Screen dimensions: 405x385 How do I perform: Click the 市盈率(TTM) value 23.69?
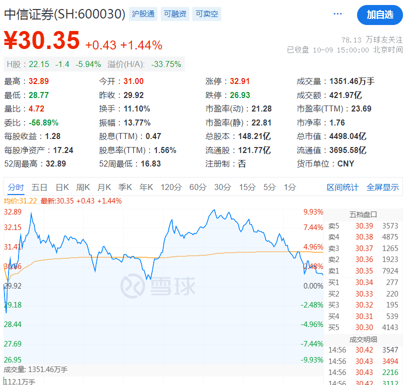361,108
